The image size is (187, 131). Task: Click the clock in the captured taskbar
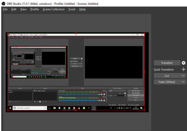136,108
